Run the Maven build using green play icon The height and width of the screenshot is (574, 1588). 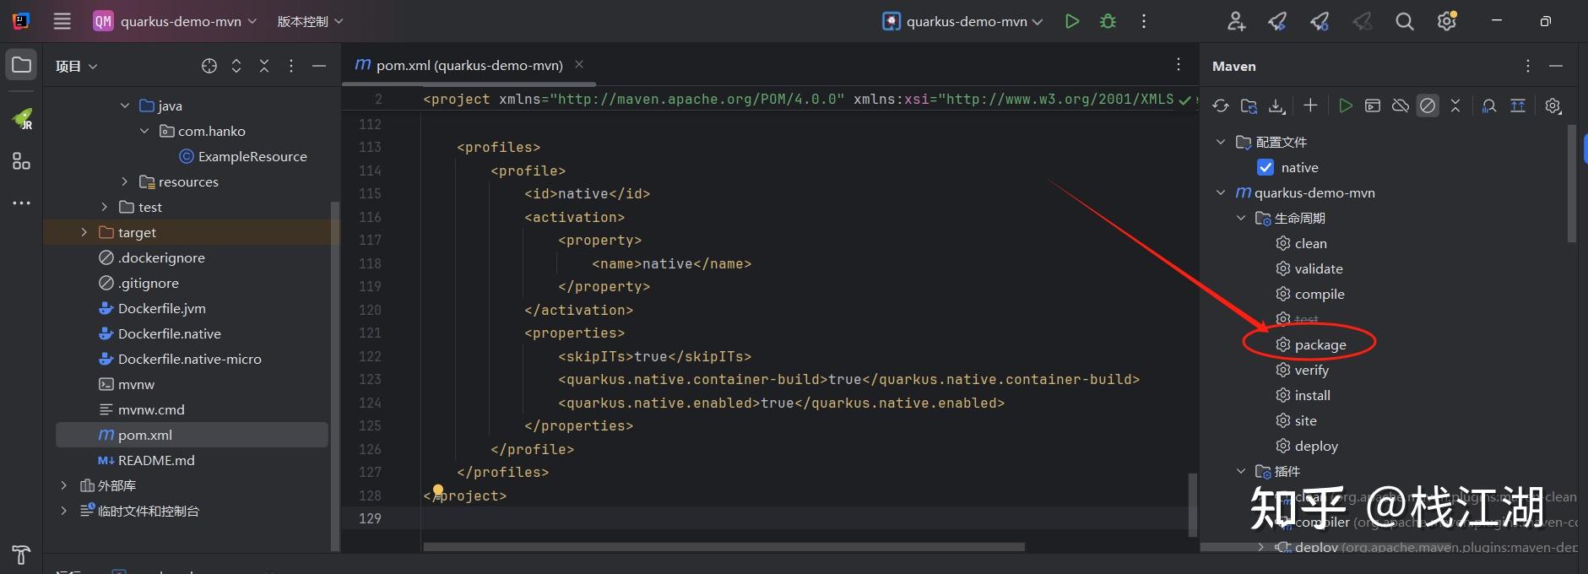[1346, 106]
